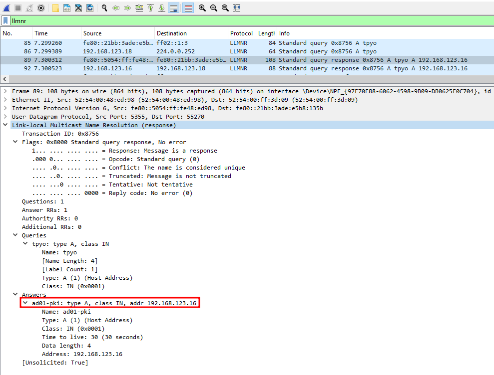Go to the first packet
494x375 pixels.
(150, 8)
